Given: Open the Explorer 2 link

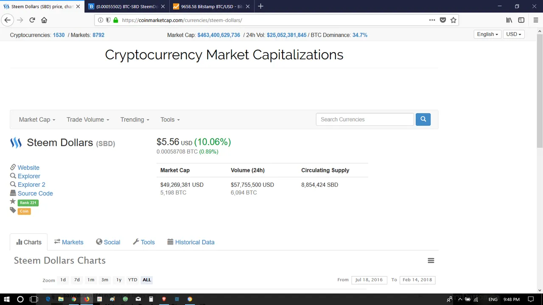Looking at the screenshot, I should tap(31, 185).
